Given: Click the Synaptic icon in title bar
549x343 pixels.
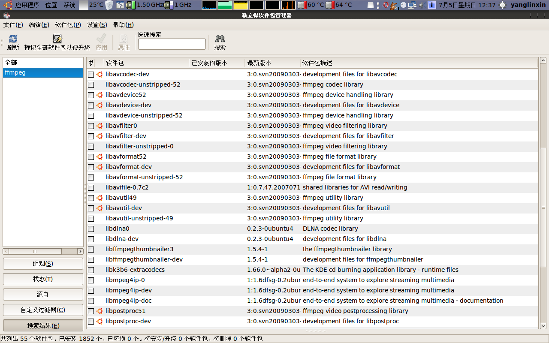Looking at the screenshot, I should tap(6, 15).
